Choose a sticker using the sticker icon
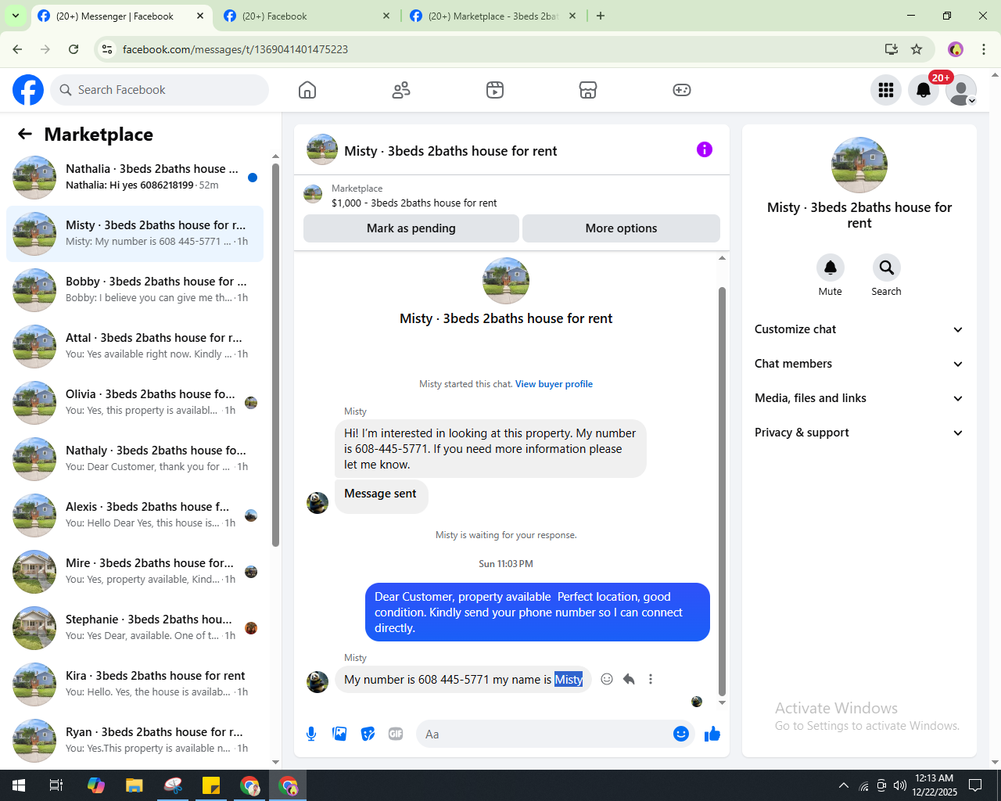The height and width of the screenshot is (801, 1001). coord(368,734)
